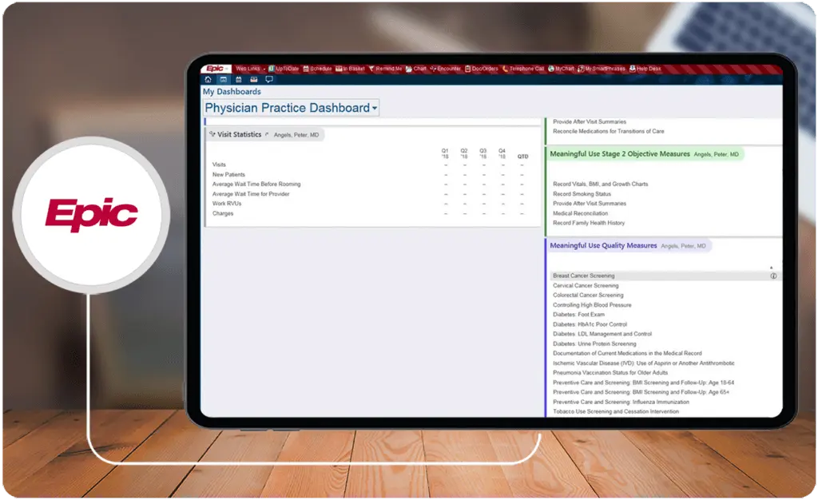Open MyChart from the toolbar

click(562, 69)
